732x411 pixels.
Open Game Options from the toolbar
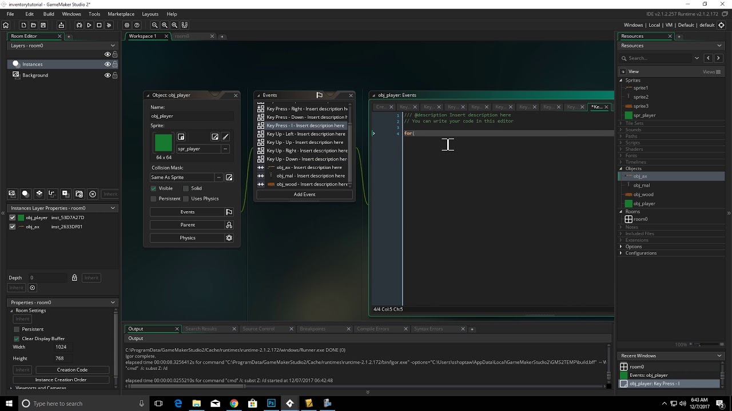click(x=127, y=25)
